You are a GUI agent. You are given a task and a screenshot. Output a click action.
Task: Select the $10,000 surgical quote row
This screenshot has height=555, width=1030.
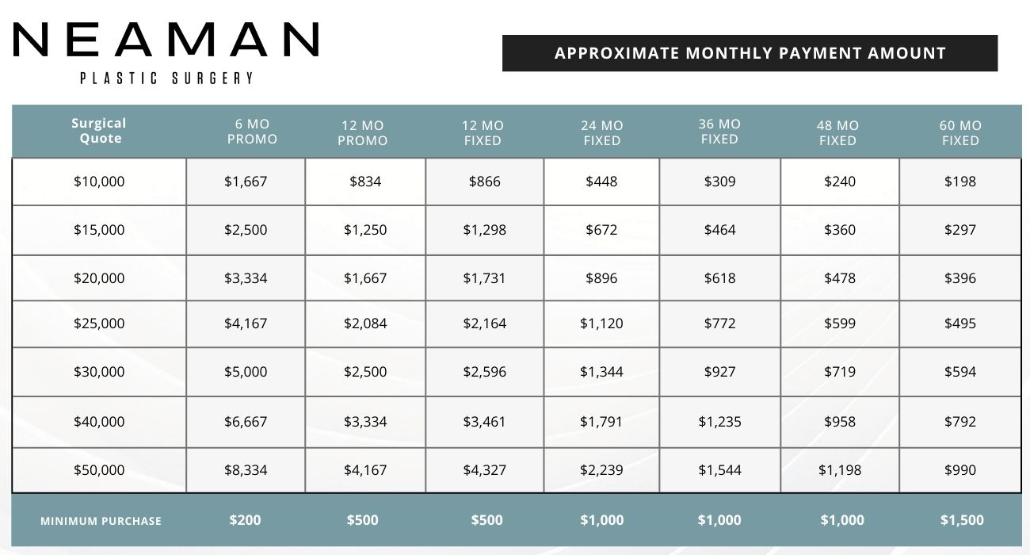[99, 182]
